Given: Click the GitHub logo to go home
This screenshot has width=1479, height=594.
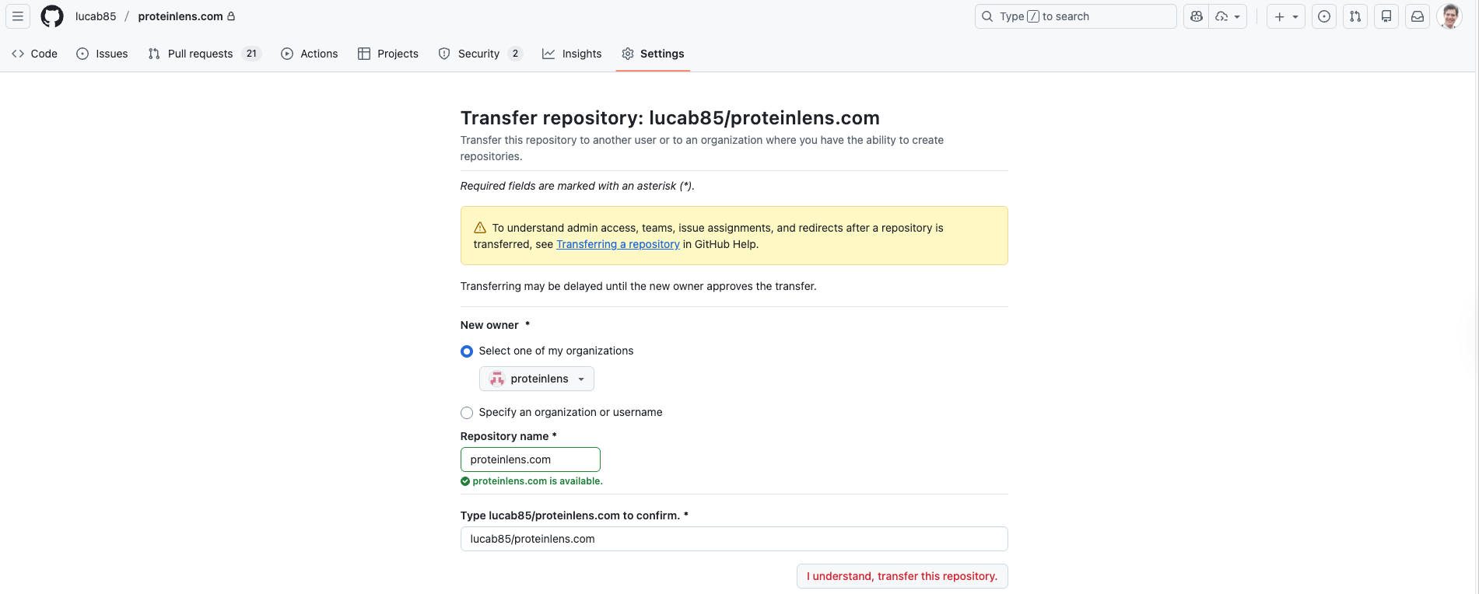Looking at the screenshot, I should [x=51, y=16].
